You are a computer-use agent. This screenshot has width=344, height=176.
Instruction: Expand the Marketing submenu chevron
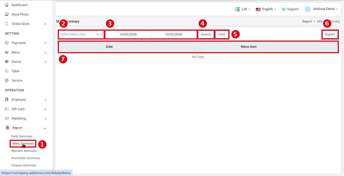(45, 118)
